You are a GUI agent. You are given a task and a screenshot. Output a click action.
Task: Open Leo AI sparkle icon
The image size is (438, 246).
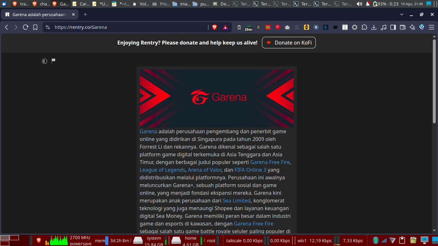click(412, 27)
